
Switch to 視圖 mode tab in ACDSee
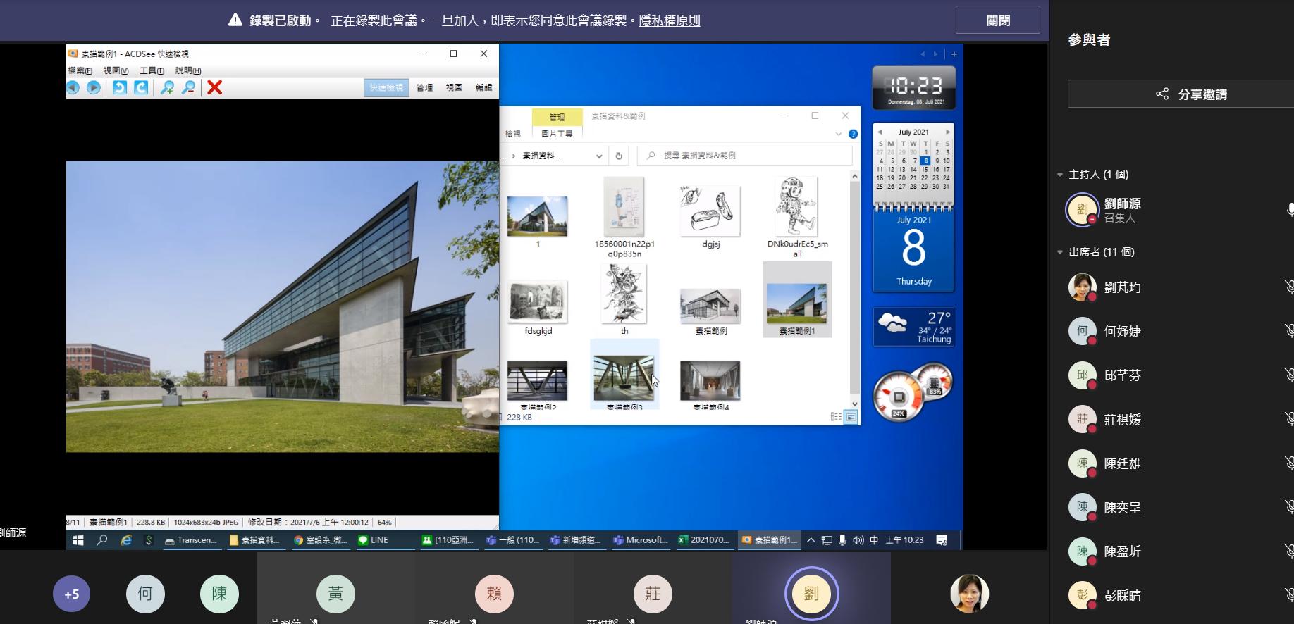tap(454, 88)
